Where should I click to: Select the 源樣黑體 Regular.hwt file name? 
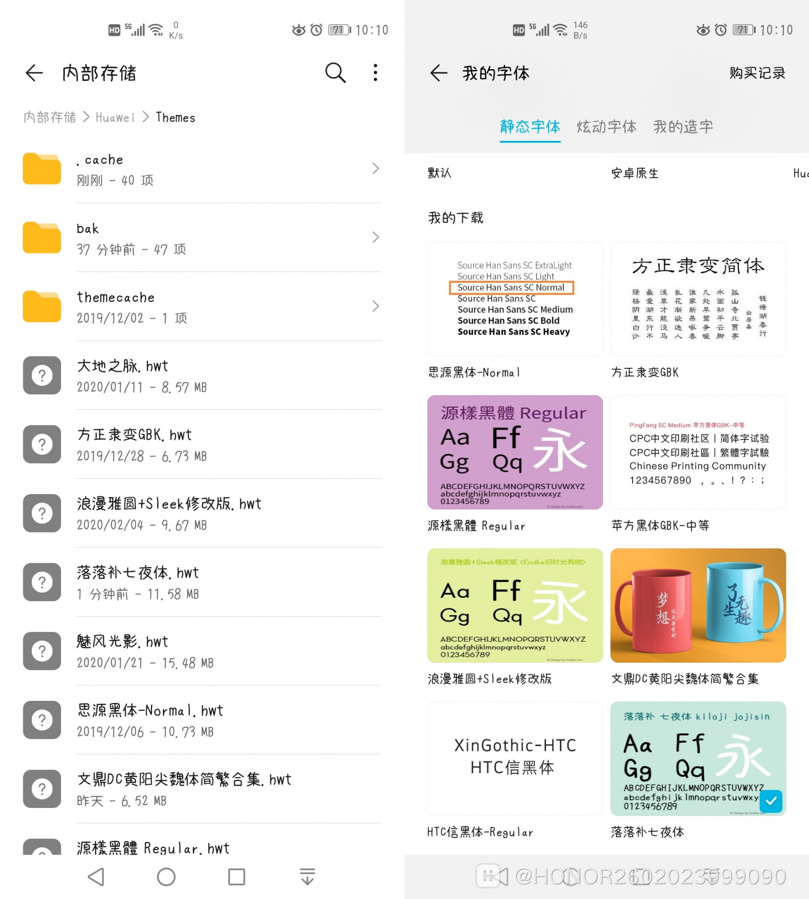(x=153, y=848)
